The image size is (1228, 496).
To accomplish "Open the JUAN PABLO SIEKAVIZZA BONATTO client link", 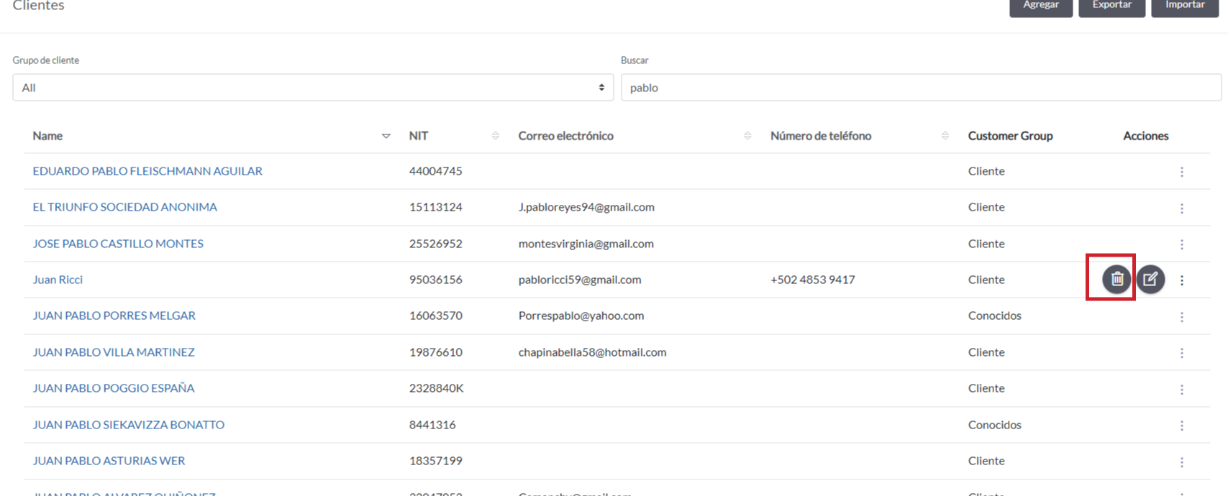I will (x=129, y=425).
